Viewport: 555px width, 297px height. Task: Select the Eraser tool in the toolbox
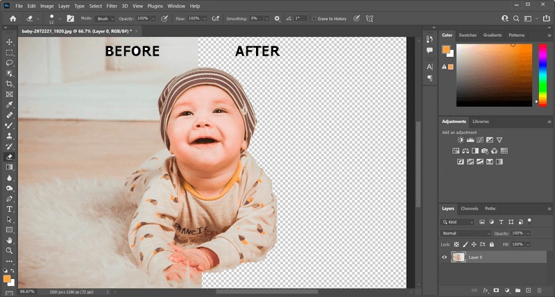click(x=9, y=157)
